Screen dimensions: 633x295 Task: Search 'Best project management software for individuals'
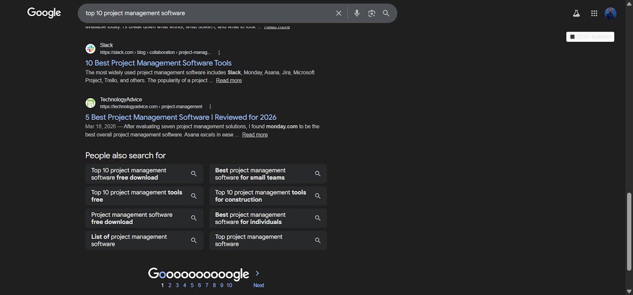[268, 218]
